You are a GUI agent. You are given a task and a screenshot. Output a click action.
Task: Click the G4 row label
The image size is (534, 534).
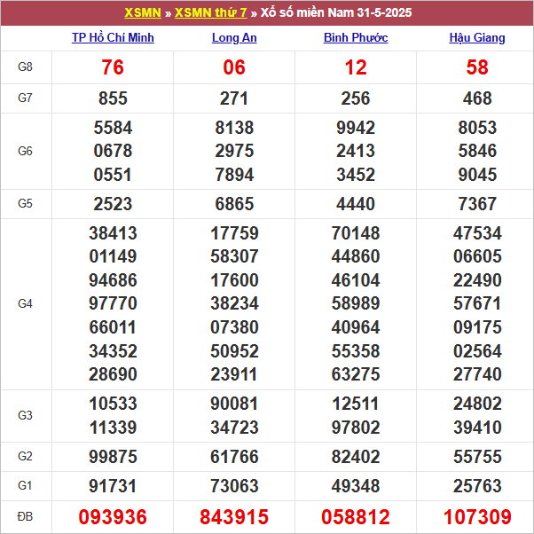25,303
